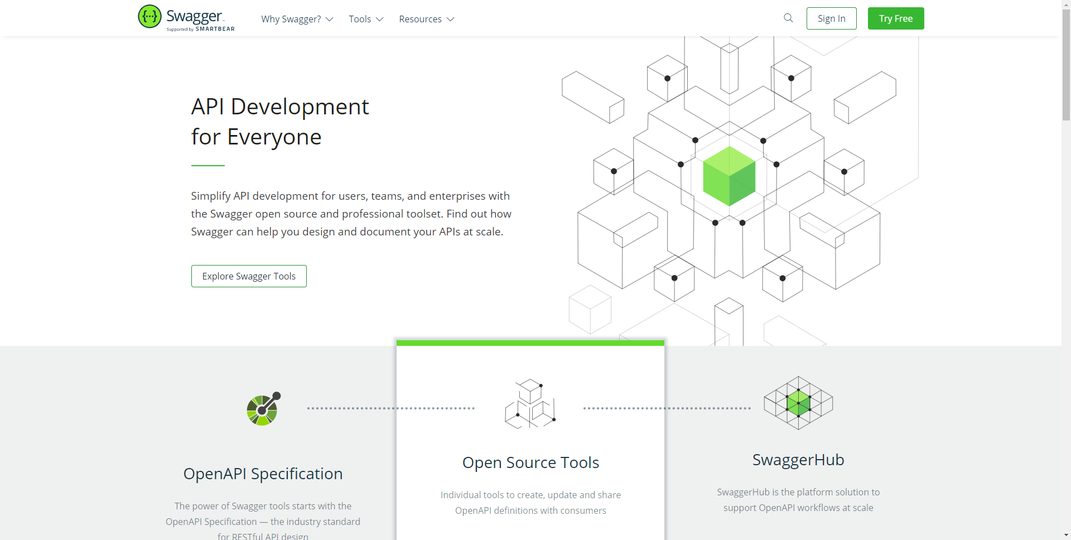
Task: Click the page vertical scrollbar thumb
Action: coord(1066,64)
